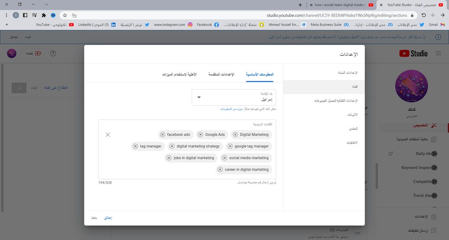Screen dimensions: 449x240
Task: Open the Meta Business Suite bookmark
Action: tap(330, 25)
